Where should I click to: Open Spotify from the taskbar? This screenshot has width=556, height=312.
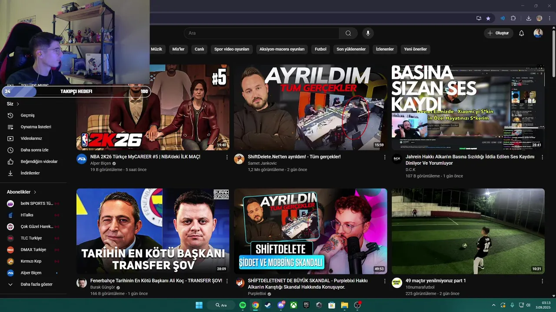tap(243, 305)
